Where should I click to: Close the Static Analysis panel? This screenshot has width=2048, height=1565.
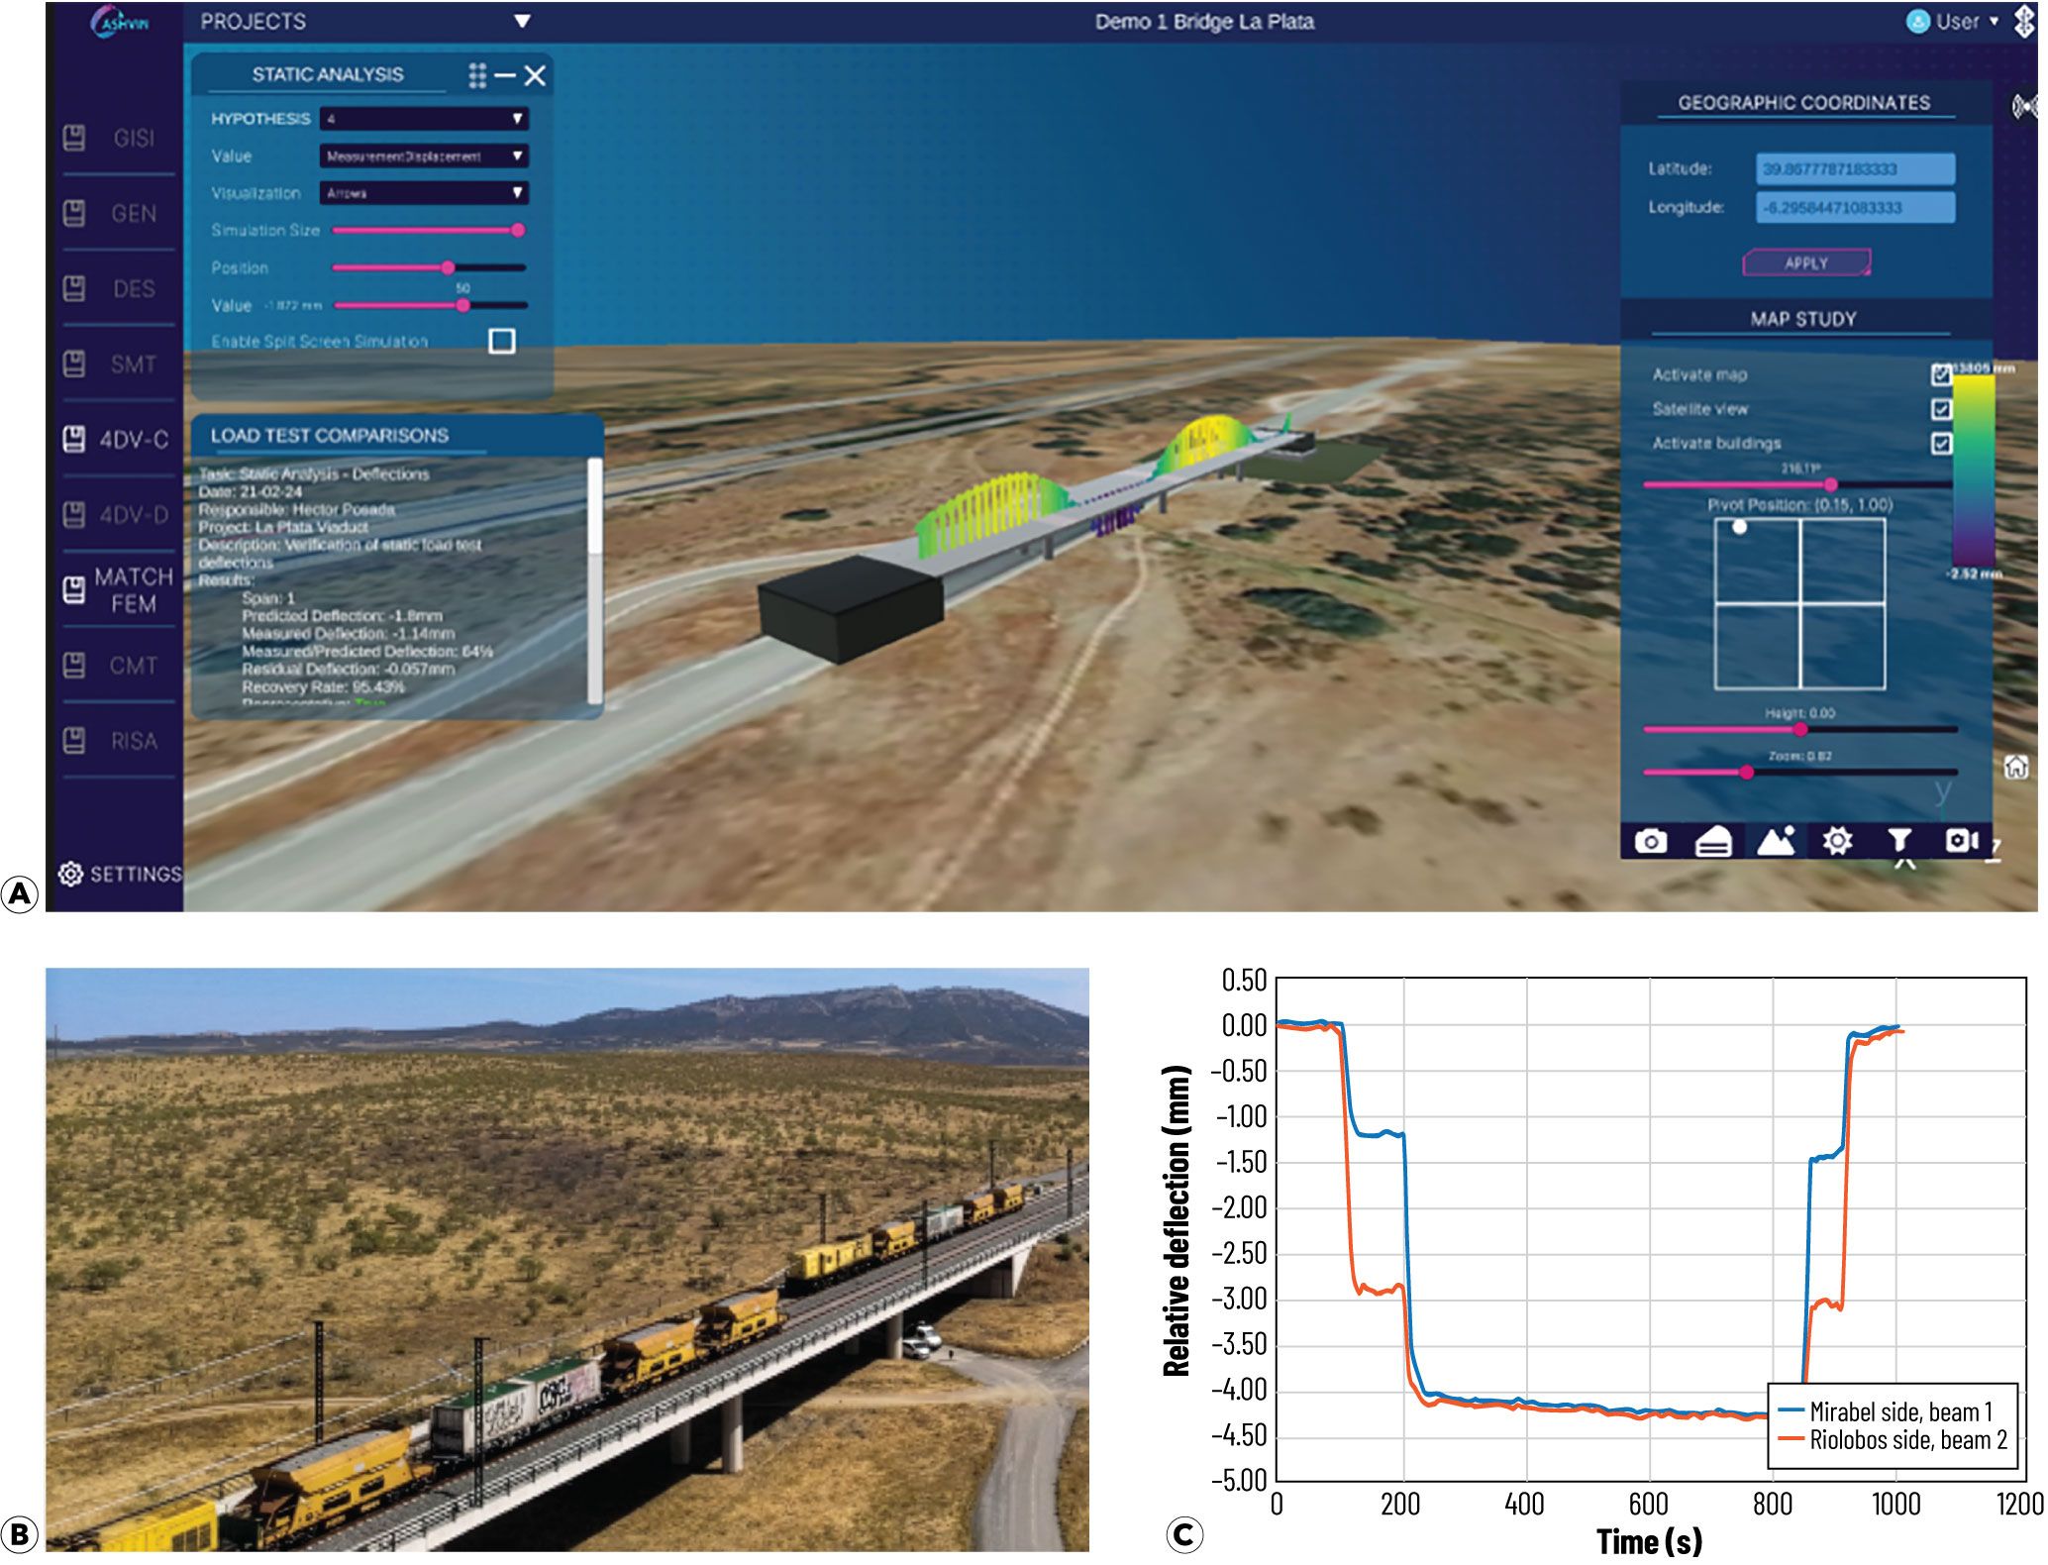click(535, 75)
